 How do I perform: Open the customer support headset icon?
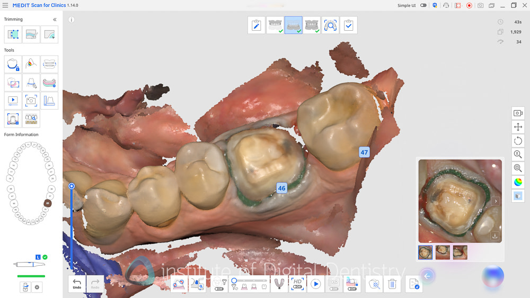(446, 5)
